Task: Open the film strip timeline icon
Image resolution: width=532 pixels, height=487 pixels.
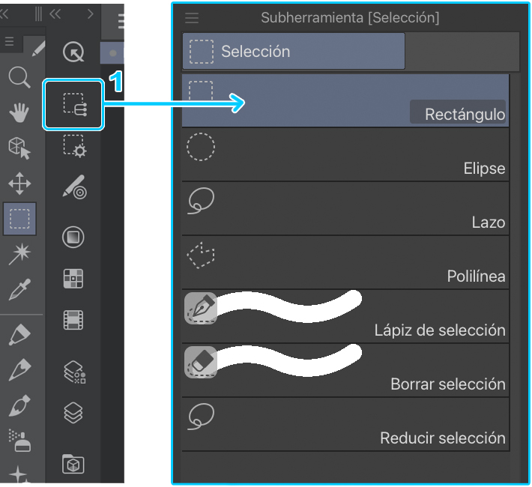Action: [x=73, y=320]
